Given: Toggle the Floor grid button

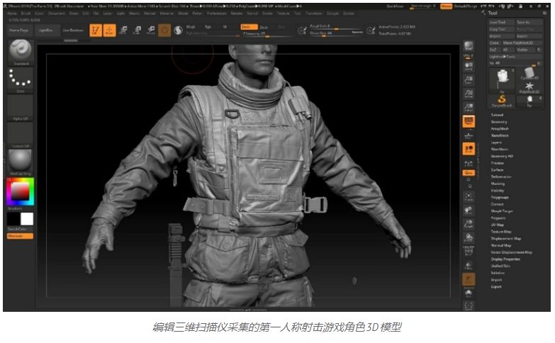Looking at the screenshot, I should click(469, 135).
